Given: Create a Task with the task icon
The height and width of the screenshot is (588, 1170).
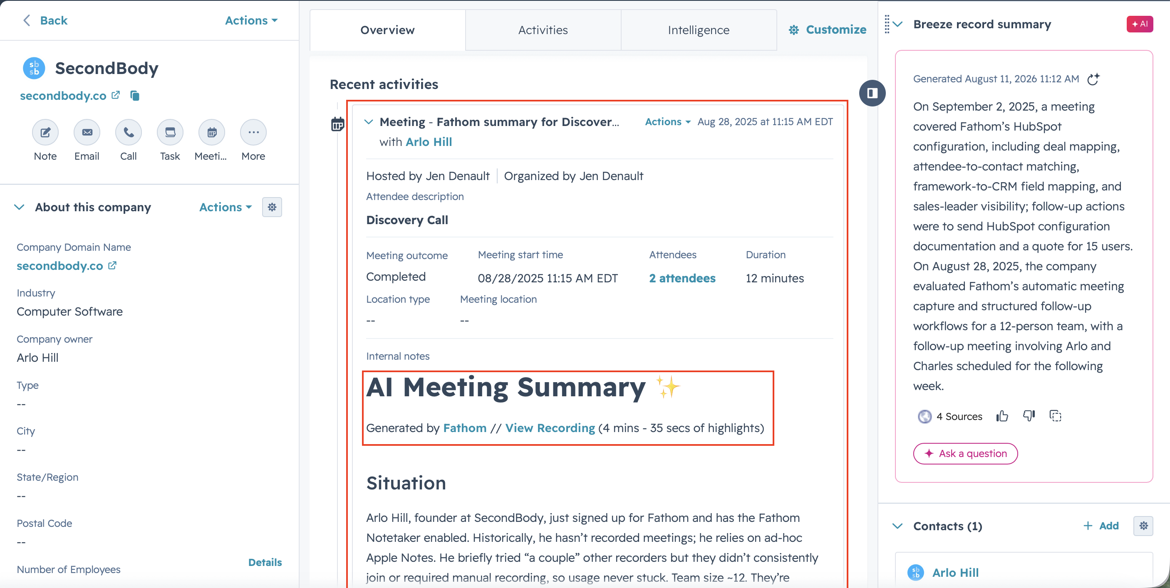Looking at the screenshot, I should 170,132.
